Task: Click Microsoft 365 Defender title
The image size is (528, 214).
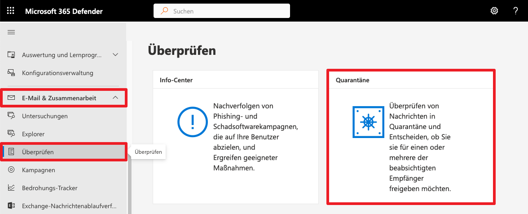Action: (x=64, y=11)
